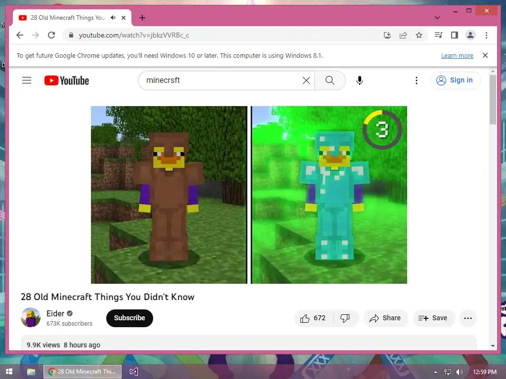Screen dimensions: 506x379
Task: Open the network tray icon
Action: (448, 372)
